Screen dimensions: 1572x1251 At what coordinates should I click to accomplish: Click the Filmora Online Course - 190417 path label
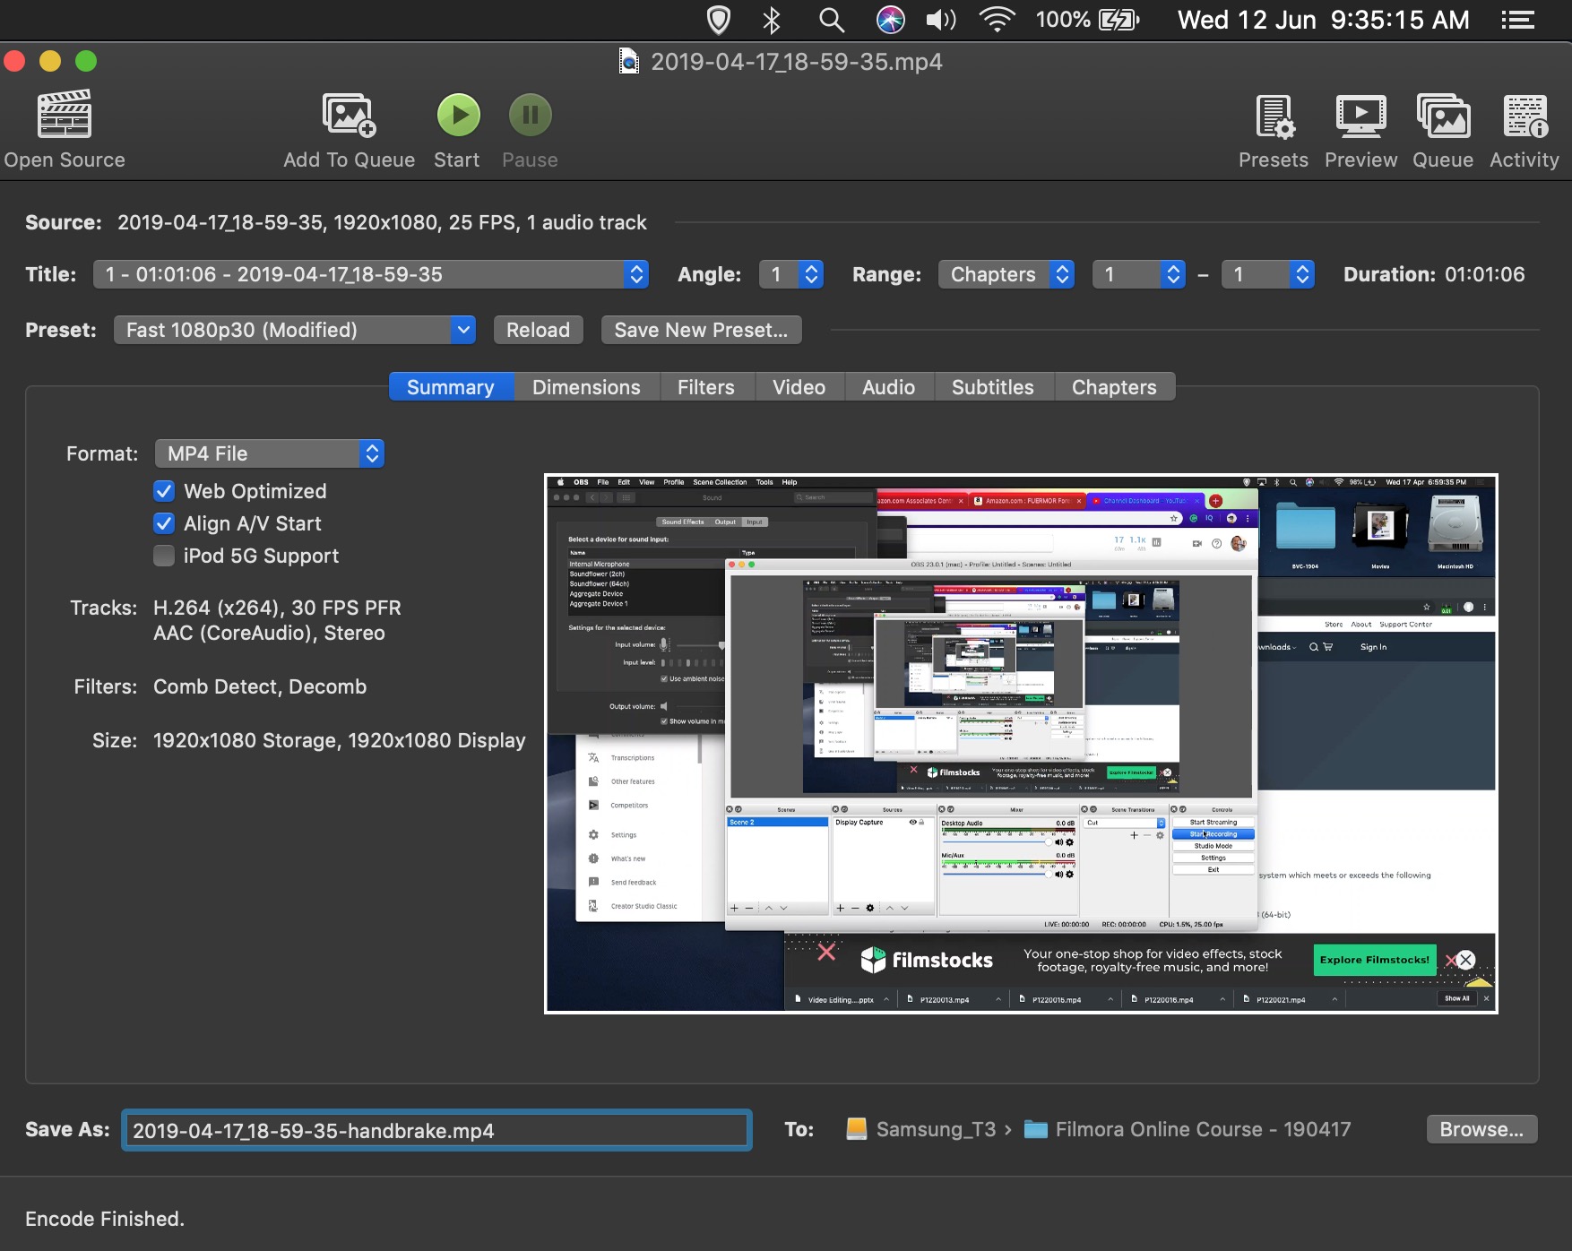coord(1203,1129)
